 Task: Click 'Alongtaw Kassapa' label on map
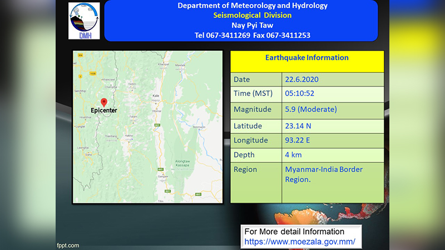pyautogui.click(x=182, y=163)
